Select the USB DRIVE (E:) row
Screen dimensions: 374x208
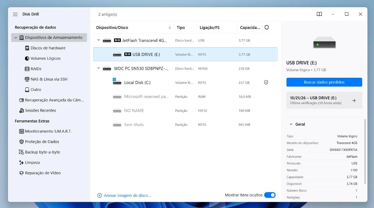[185, 54]
